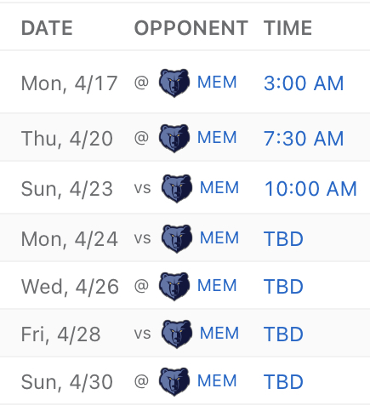
Task: Open MEM team link for Sun 4/23
Action: 219,188
